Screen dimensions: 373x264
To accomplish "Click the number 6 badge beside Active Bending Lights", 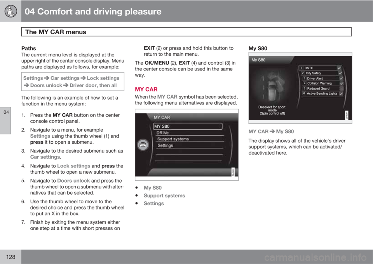I will [304, 93].
